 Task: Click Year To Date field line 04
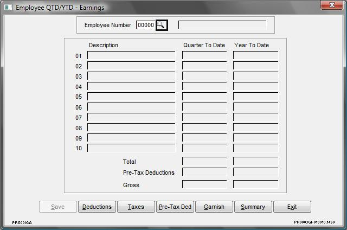(255, 86)
